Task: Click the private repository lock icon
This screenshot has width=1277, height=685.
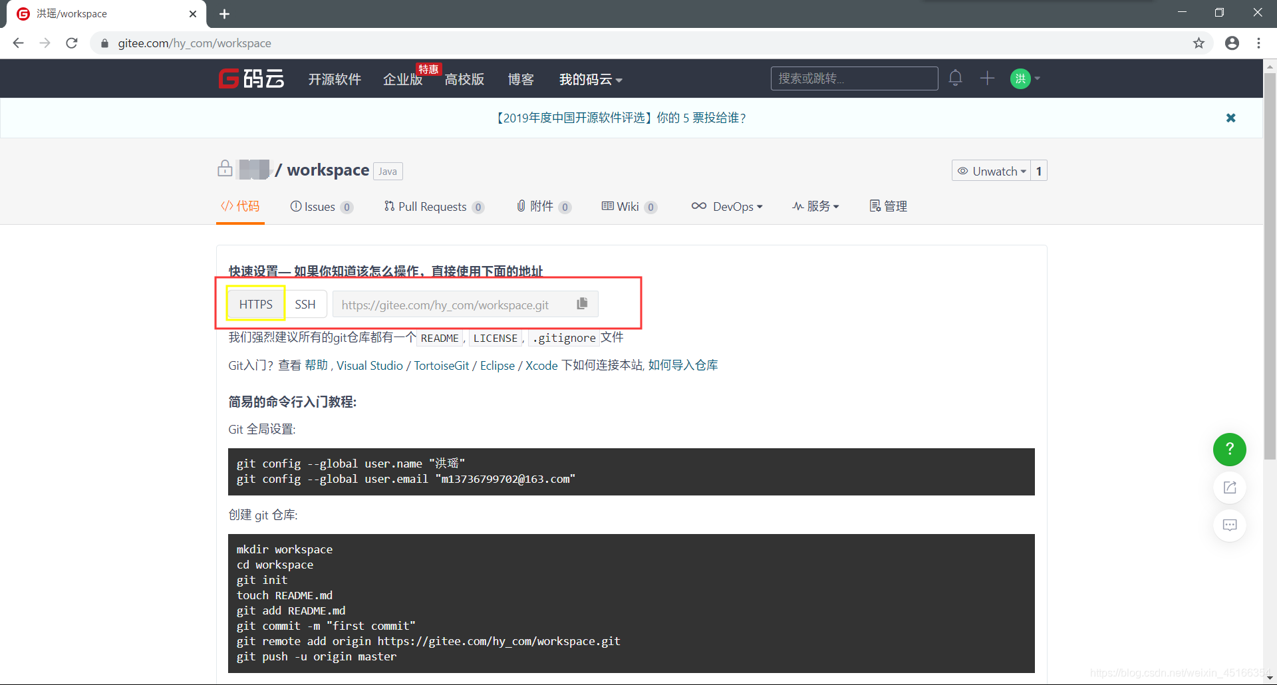Action: tap(225, 169)
